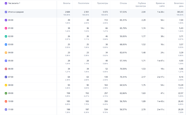Click visits per day '13,29' value
Screen dimensions: 186x115
point(181,85)
